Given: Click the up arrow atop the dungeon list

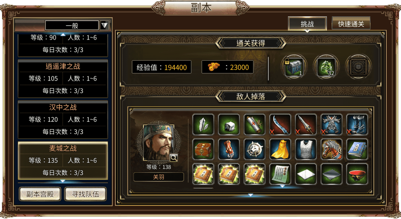Looking at the screenshot, I should coord(63,35).
